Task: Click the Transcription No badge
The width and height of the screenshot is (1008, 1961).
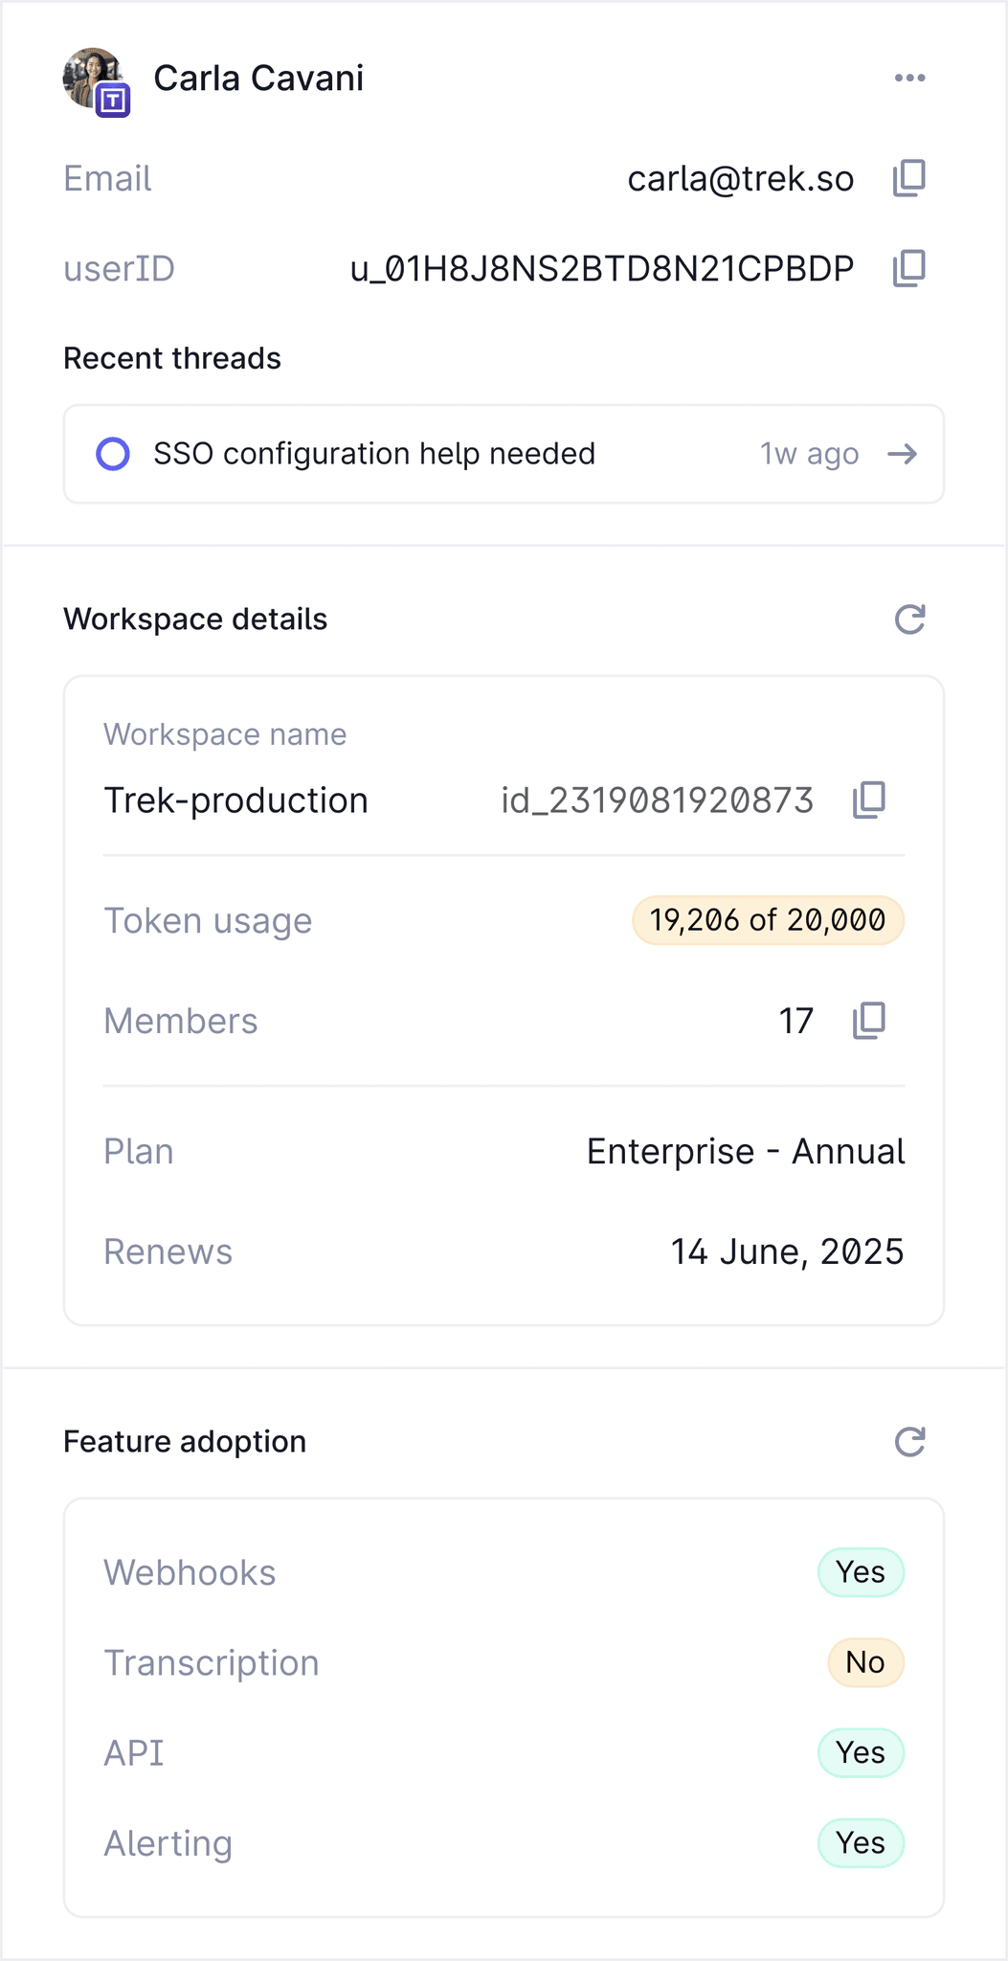Action: (864, 1662)
